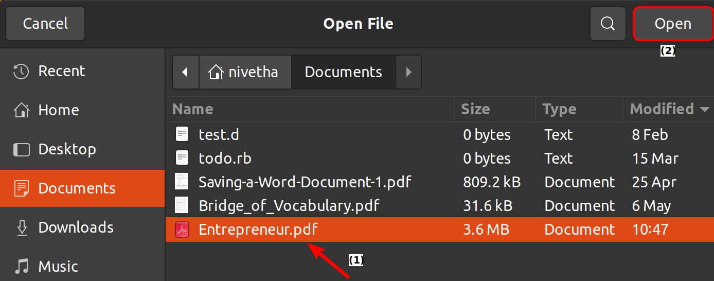714x281 pixels.
Task: Select Music in the sidebar
Action: 58,267
